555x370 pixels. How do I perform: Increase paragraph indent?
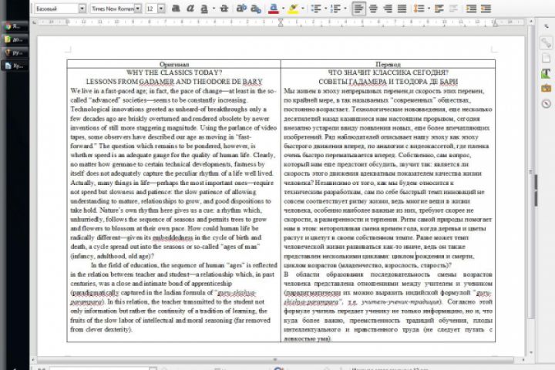(471, 8)
